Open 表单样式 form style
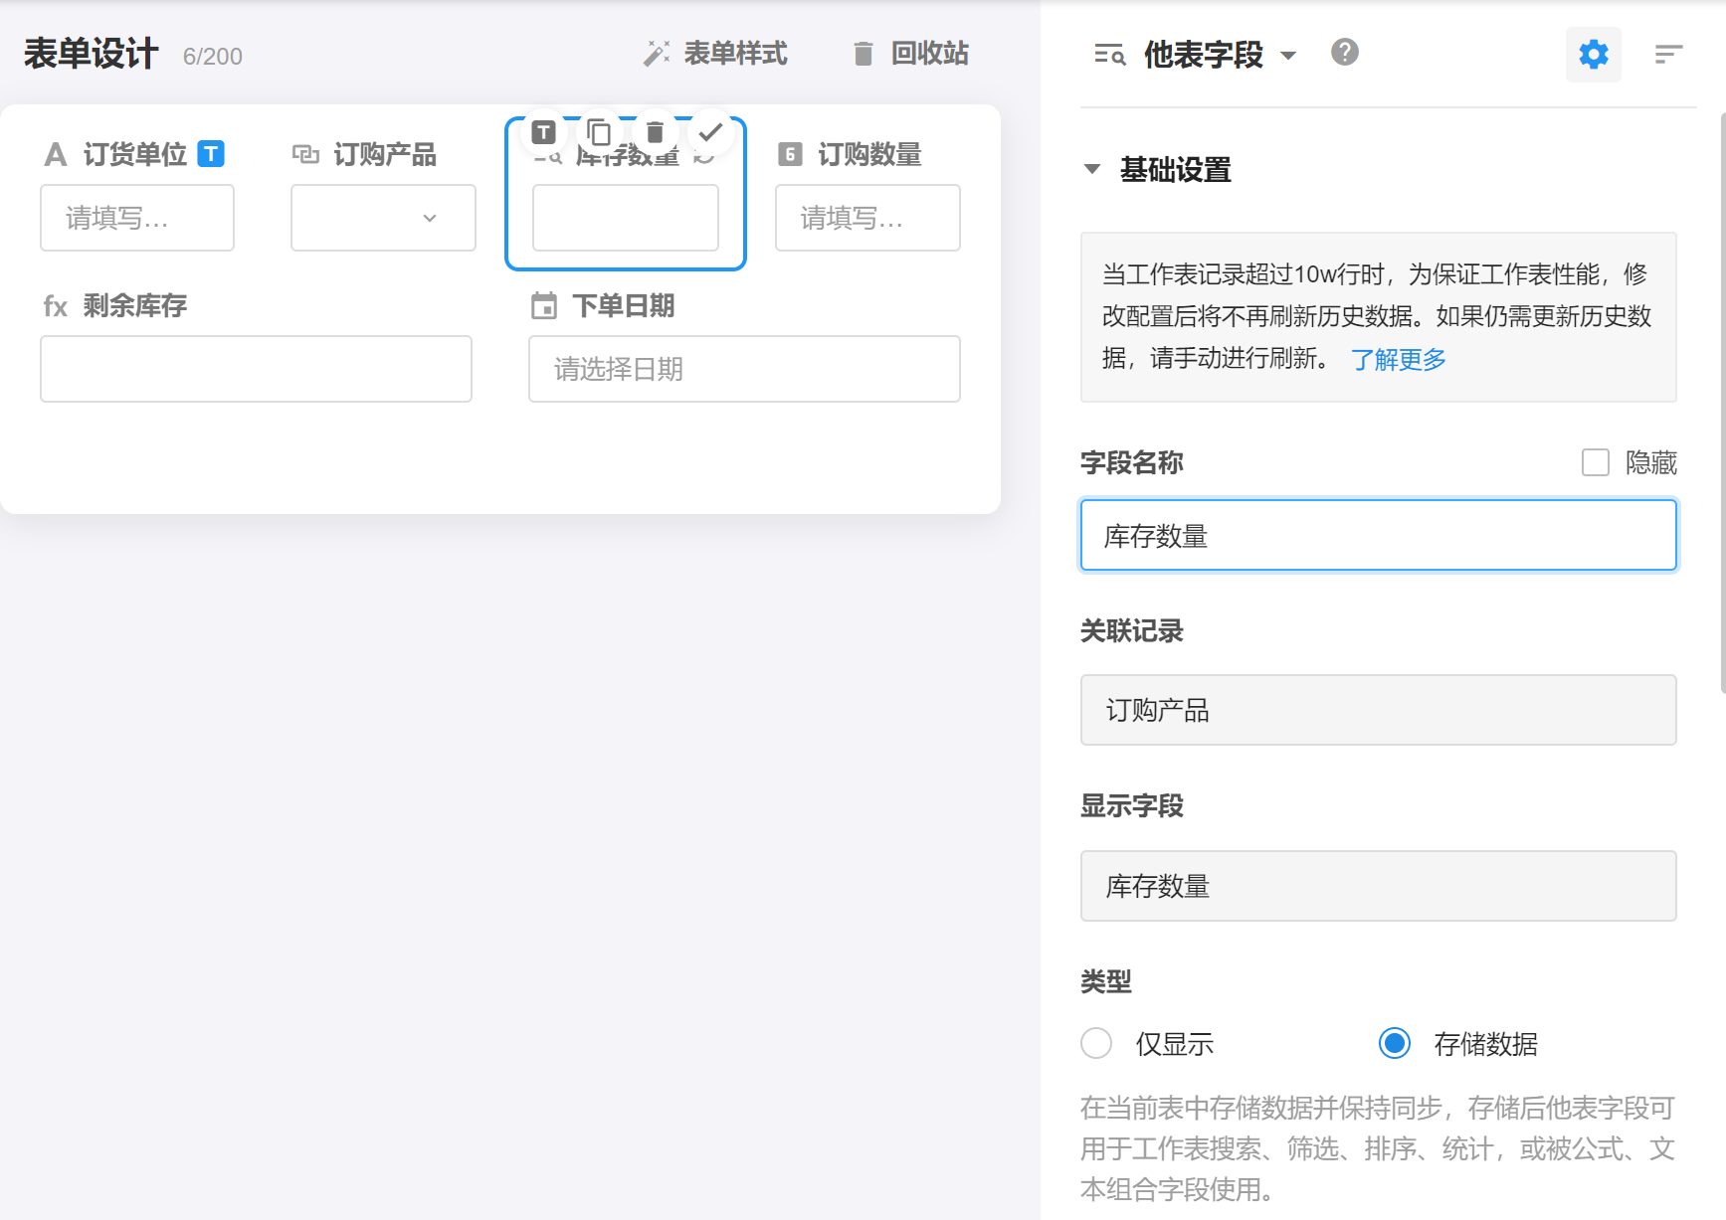This screenshot has height=1220, width=1726. pos(716,54)
